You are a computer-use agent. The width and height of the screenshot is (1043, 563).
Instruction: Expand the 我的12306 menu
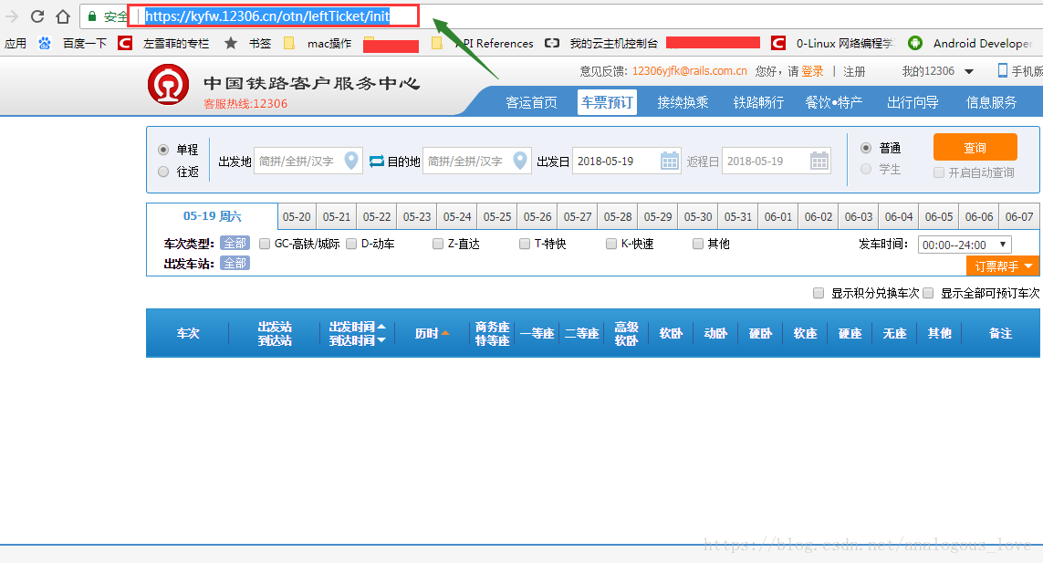click(938, 71)
